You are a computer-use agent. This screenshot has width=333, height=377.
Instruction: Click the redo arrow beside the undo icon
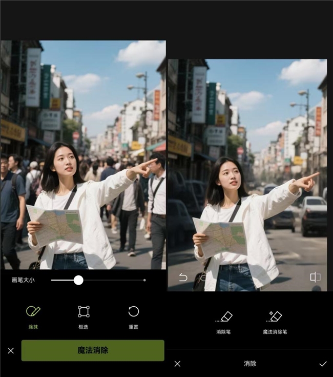[x=203, y=277]
